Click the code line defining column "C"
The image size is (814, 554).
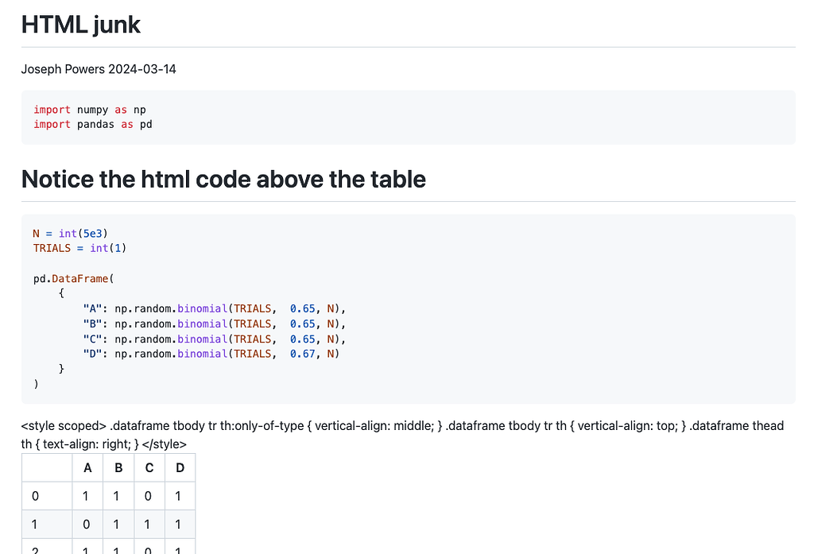pos(215,339)
